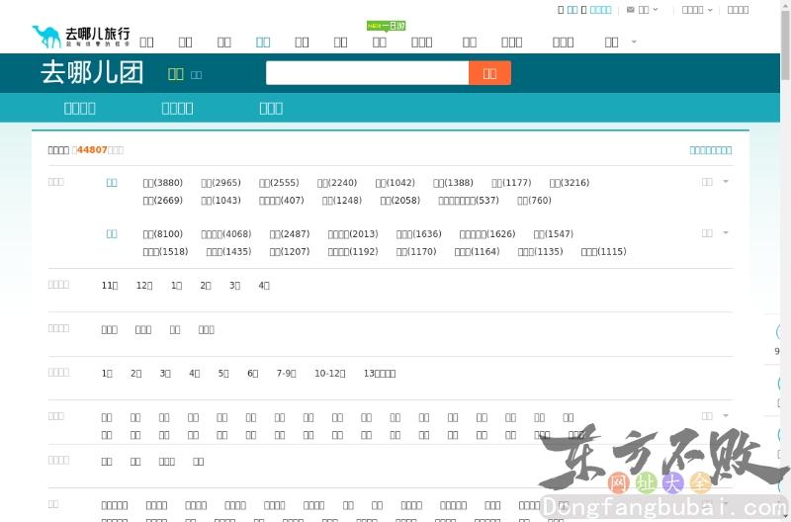Filter by the destination showing (3880)
Viewport: 791px width, 522px height.
(162, 183)
